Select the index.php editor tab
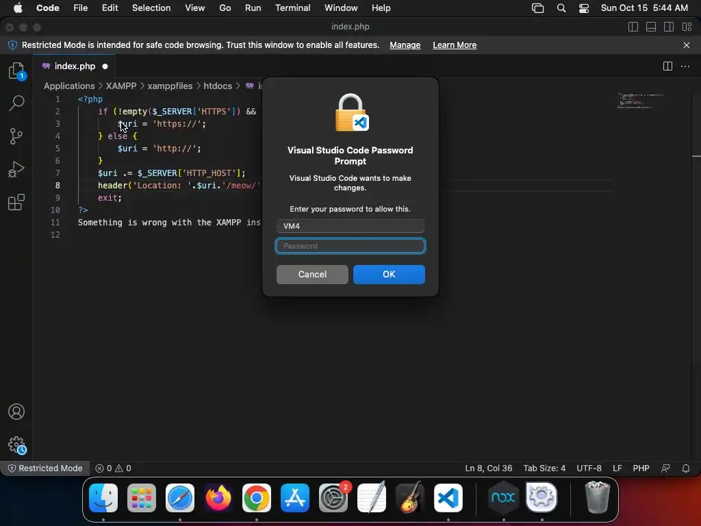This screenshot has width=701, height=526. [x=74, y=66]
